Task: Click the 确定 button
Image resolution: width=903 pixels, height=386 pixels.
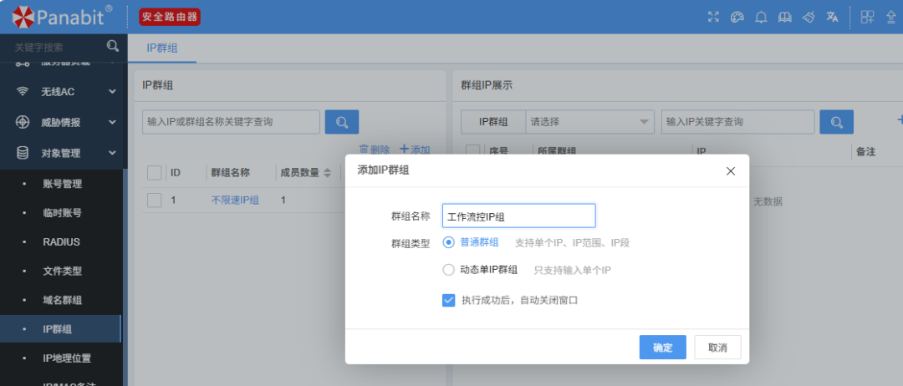Action: coord(663,348)
